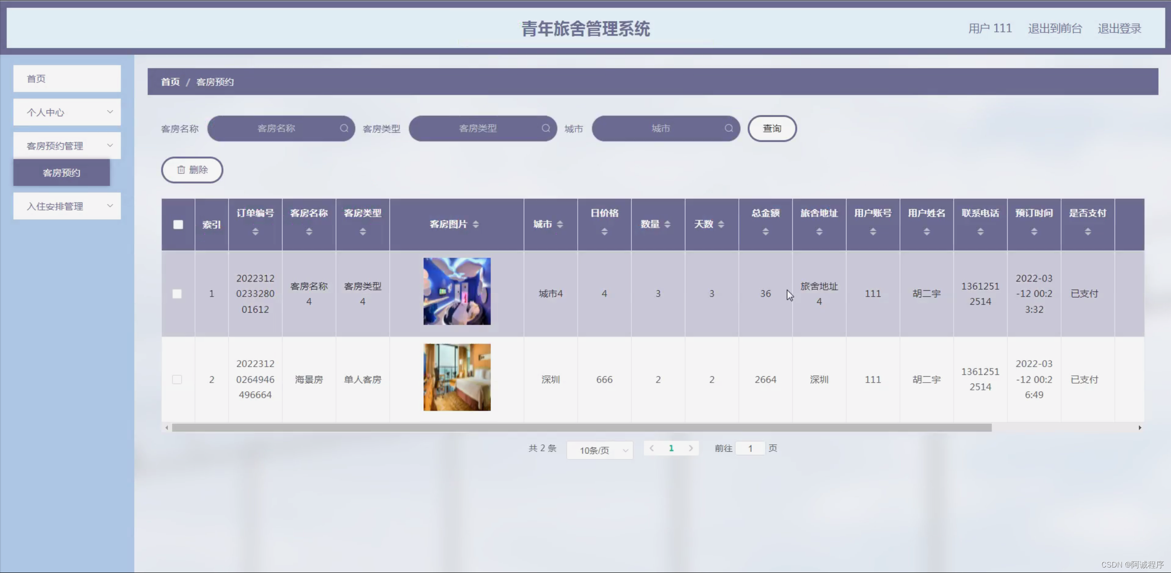Image resolution: width=1171 pixels, height=573 pixels.
Task: Click search icon in 客房名称 field
Action: [344, 128]
